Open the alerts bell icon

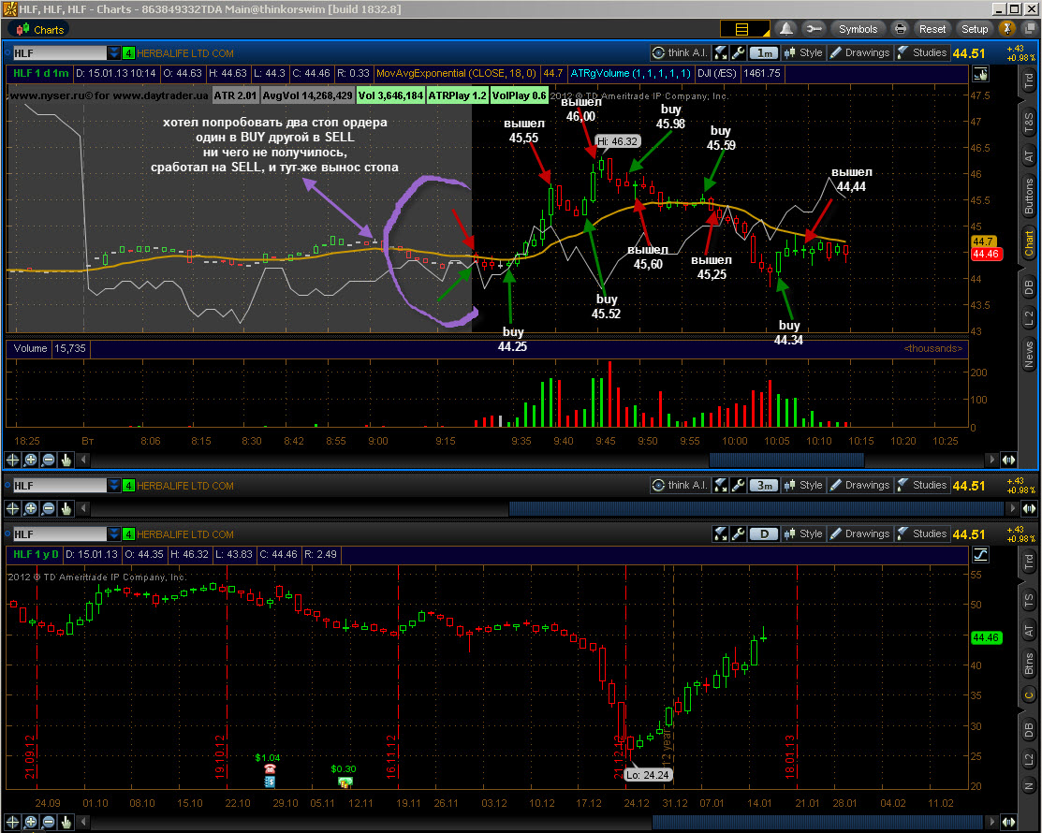[x=786, y=29]
